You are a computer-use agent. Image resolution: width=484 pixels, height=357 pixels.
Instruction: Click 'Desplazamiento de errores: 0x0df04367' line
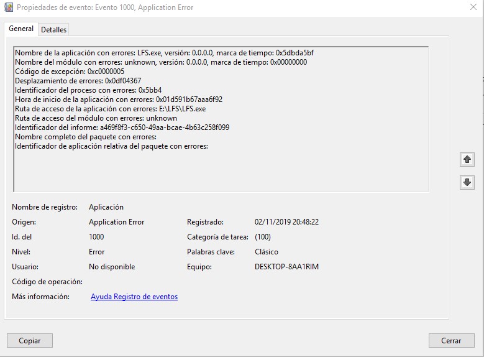click(x=78, y=81)
